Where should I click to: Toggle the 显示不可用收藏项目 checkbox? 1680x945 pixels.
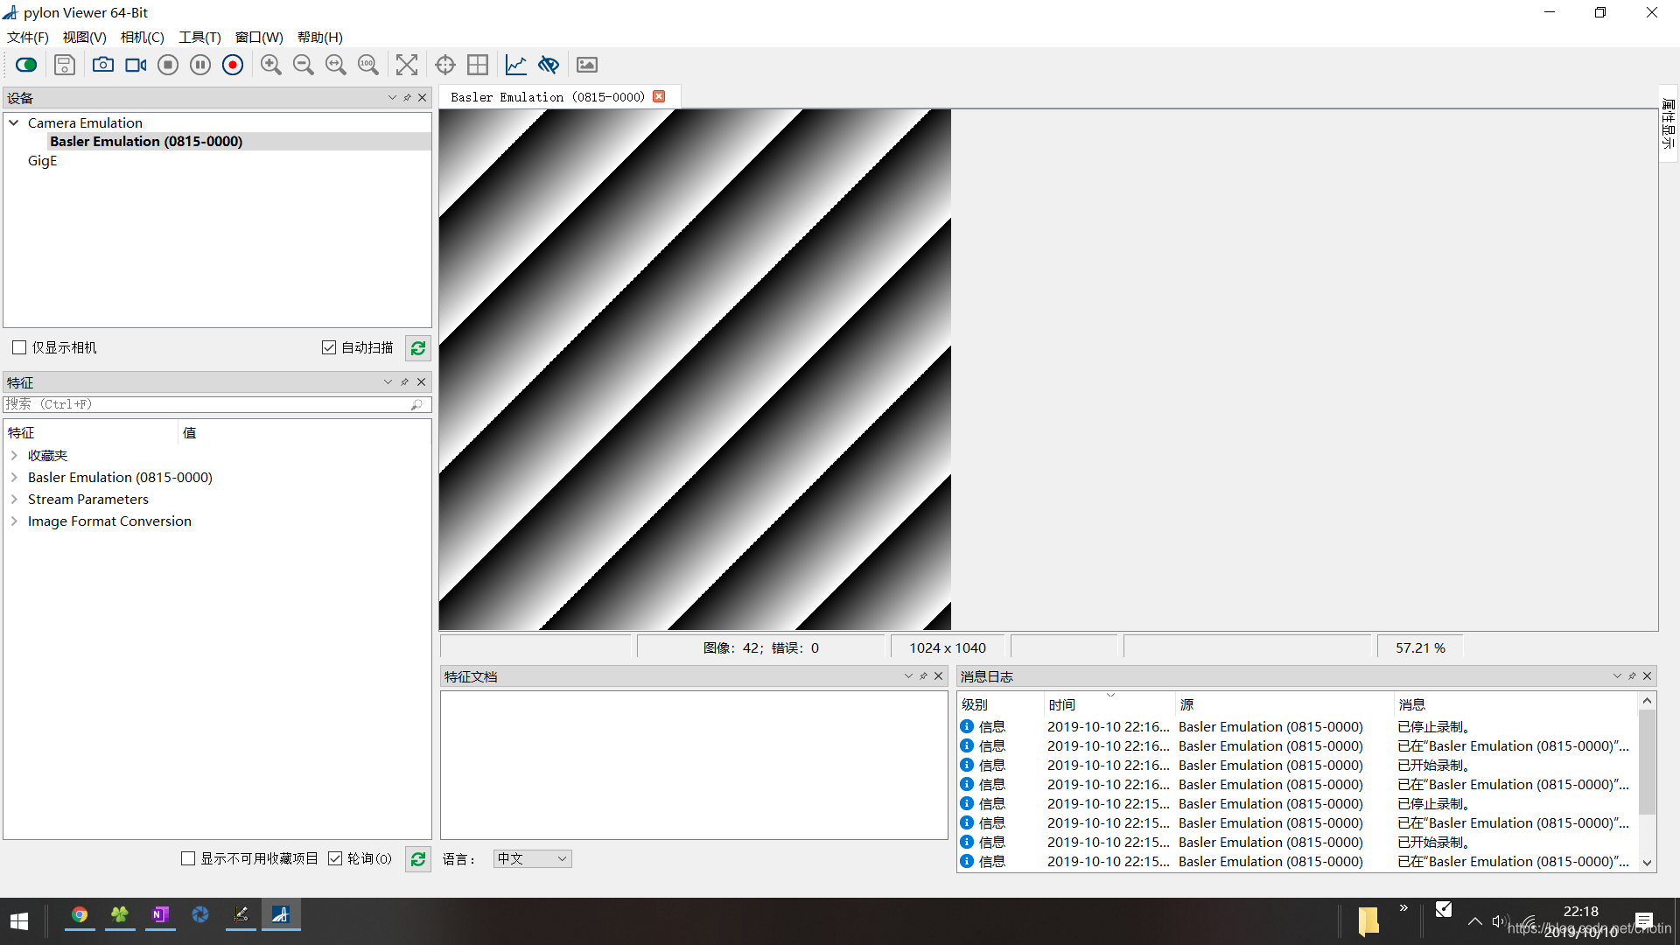pos(187,858)
